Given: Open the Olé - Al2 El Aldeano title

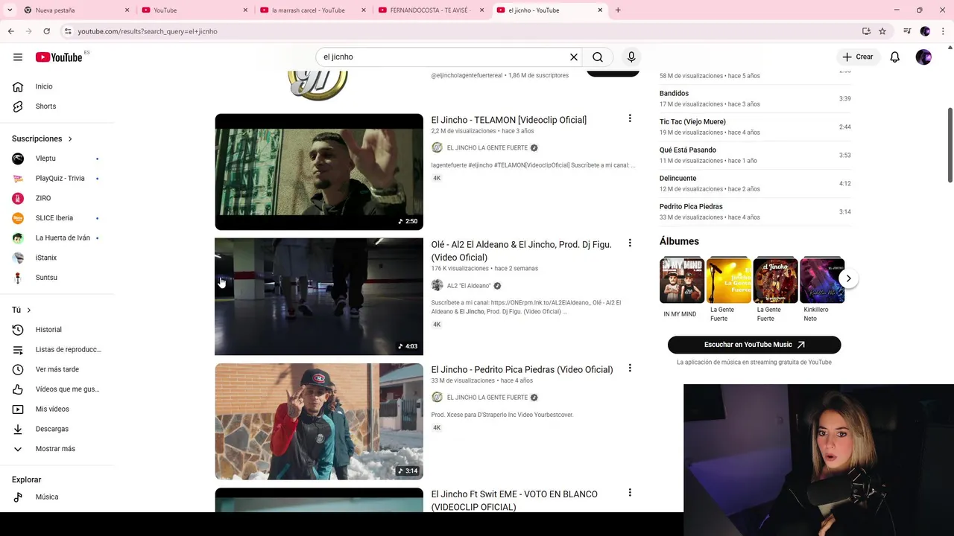Looking at the screenshot, I should click(521, 251).
